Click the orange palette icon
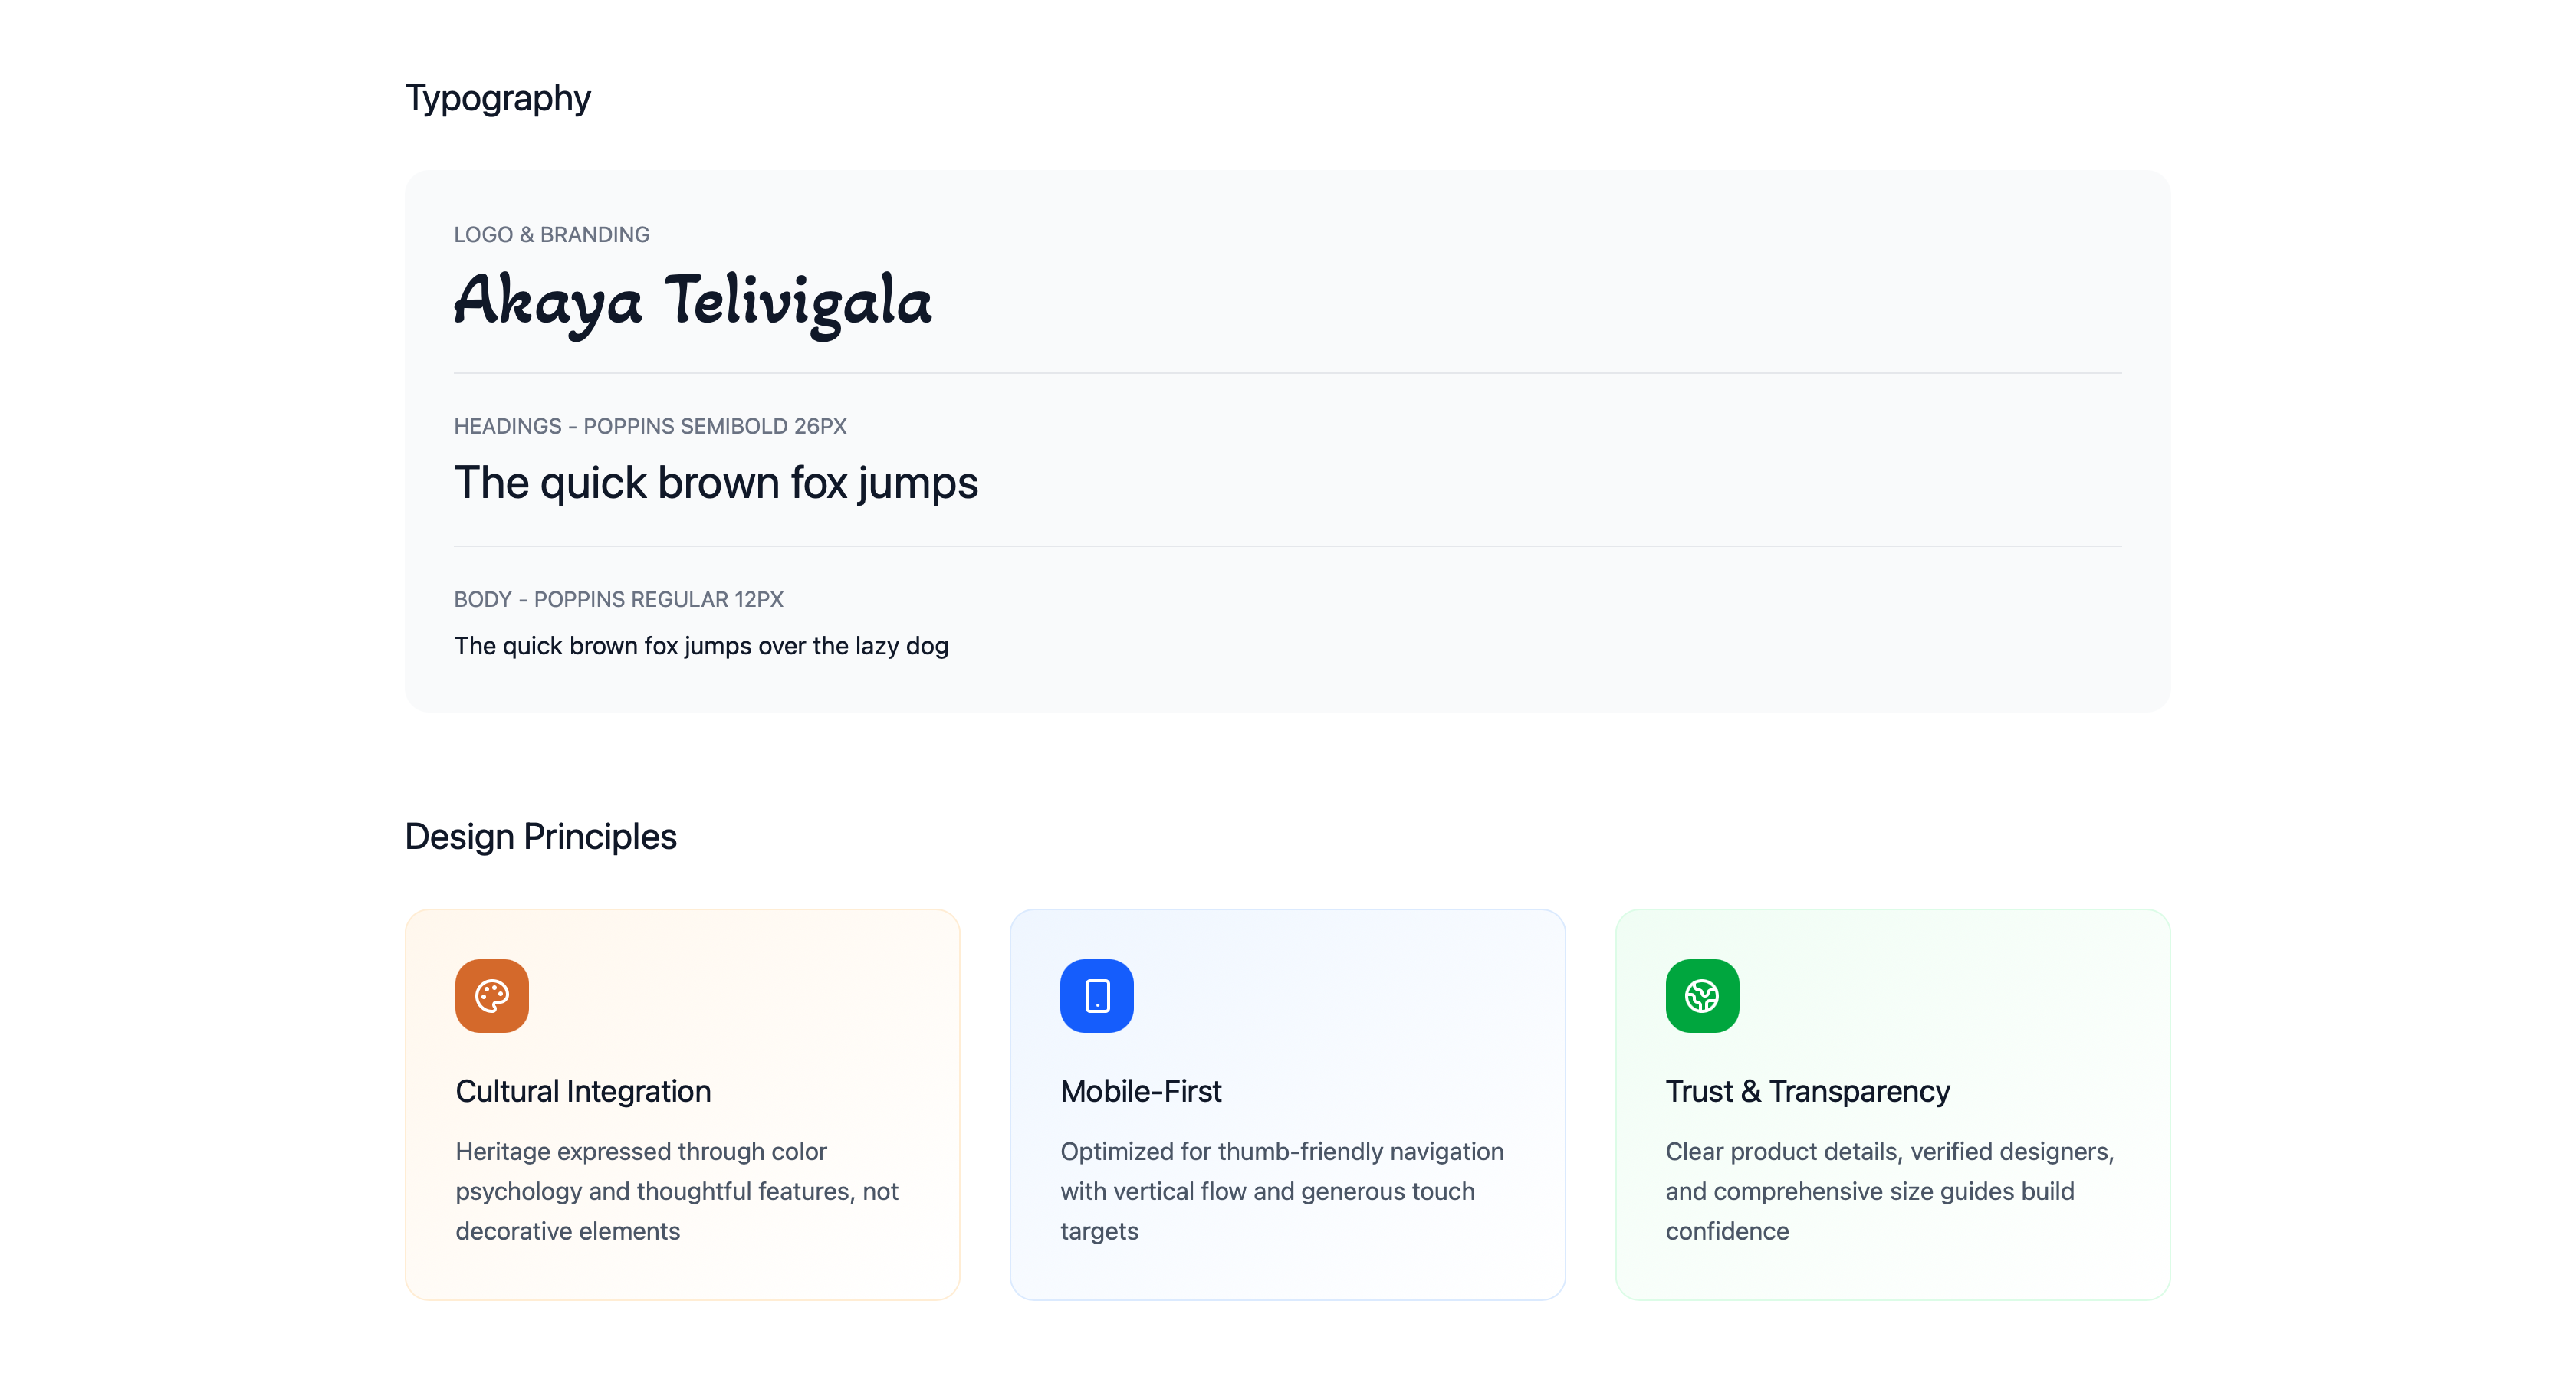Screen dimensions: 2576x1396 click(491, 995)
